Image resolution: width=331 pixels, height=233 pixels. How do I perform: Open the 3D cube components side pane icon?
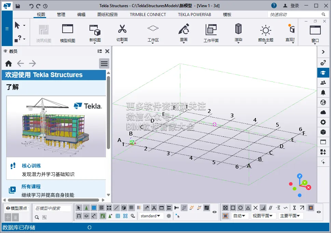click(x=323, y=132)
